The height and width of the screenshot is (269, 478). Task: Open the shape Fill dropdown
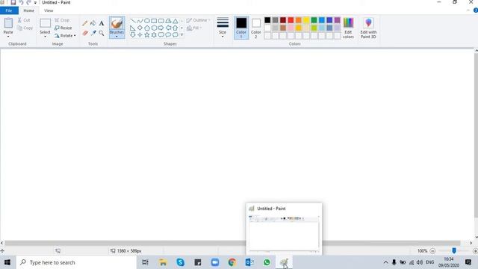(x=194, y=28)
